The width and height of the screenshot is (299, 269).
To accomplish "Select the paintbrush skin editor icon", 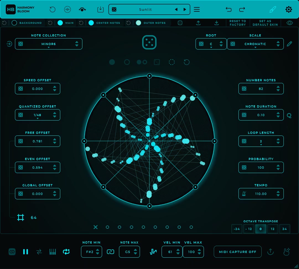I will coord(273,10).
